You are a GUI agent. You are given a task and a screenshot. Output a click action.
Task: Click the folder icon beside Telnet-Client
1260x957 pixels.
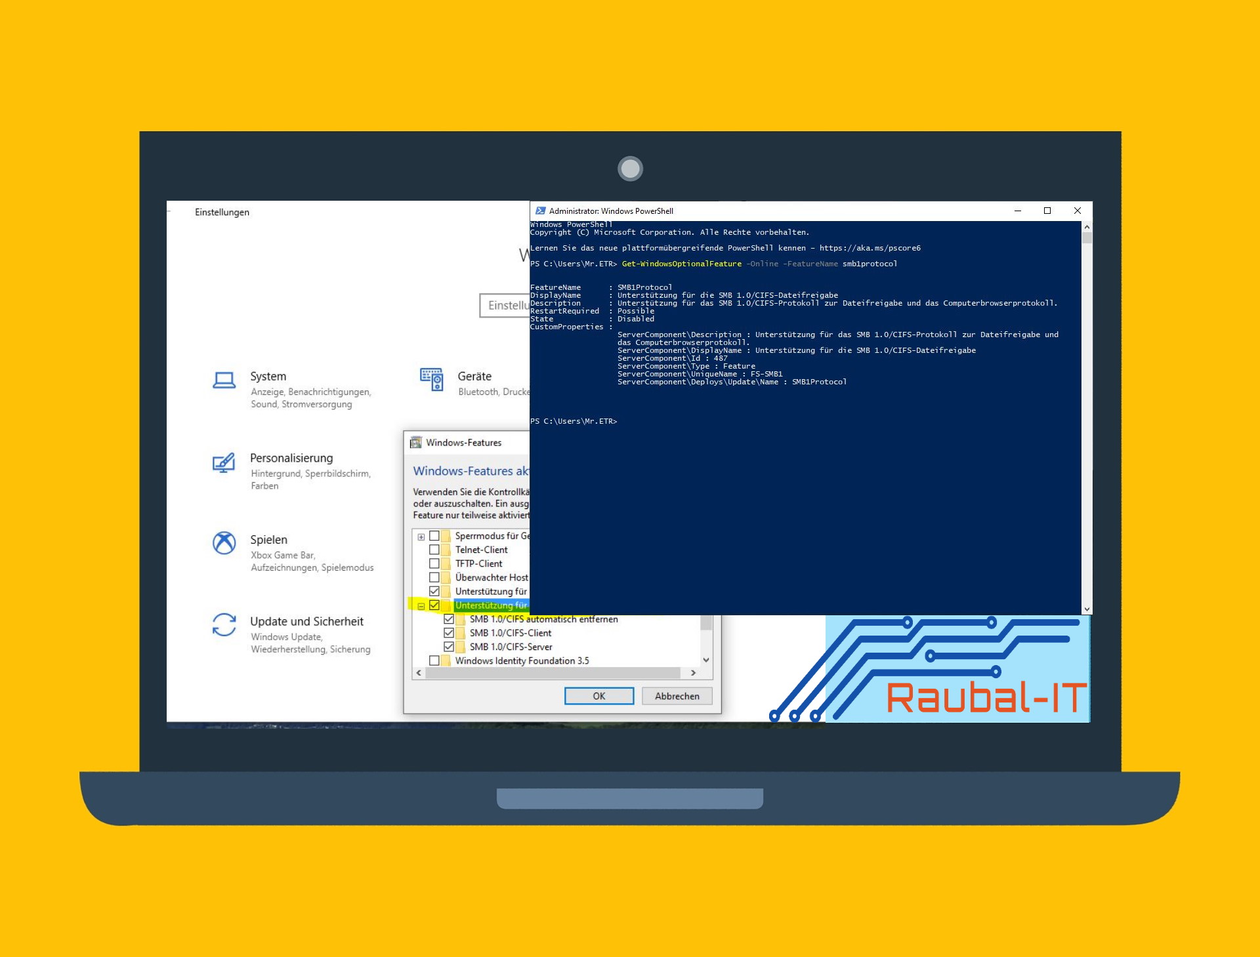(446, 550)
